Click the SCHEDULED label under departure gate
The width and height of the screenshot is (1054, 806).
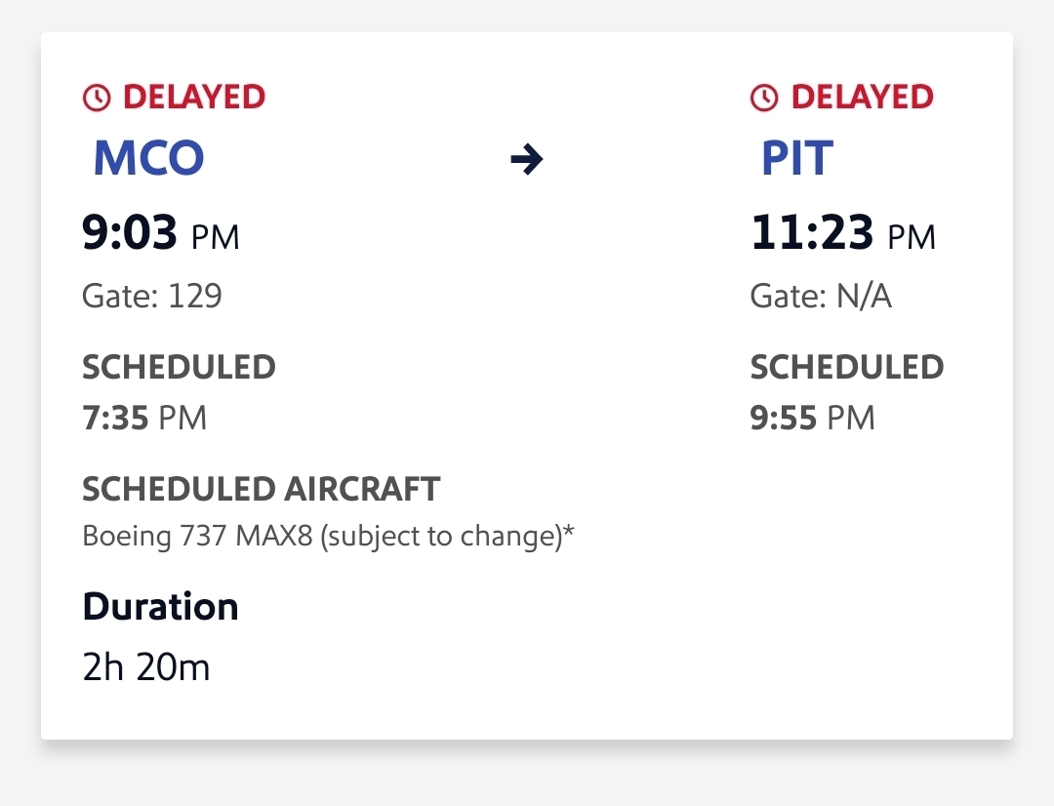point(179,367)
